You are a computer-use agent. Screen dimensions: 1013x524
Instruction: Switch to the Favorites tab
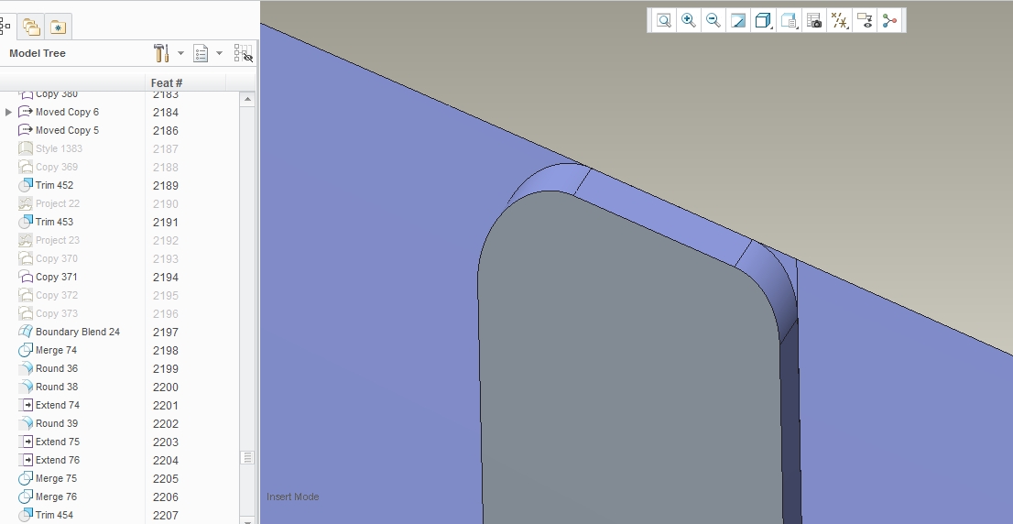coord(58,27)
